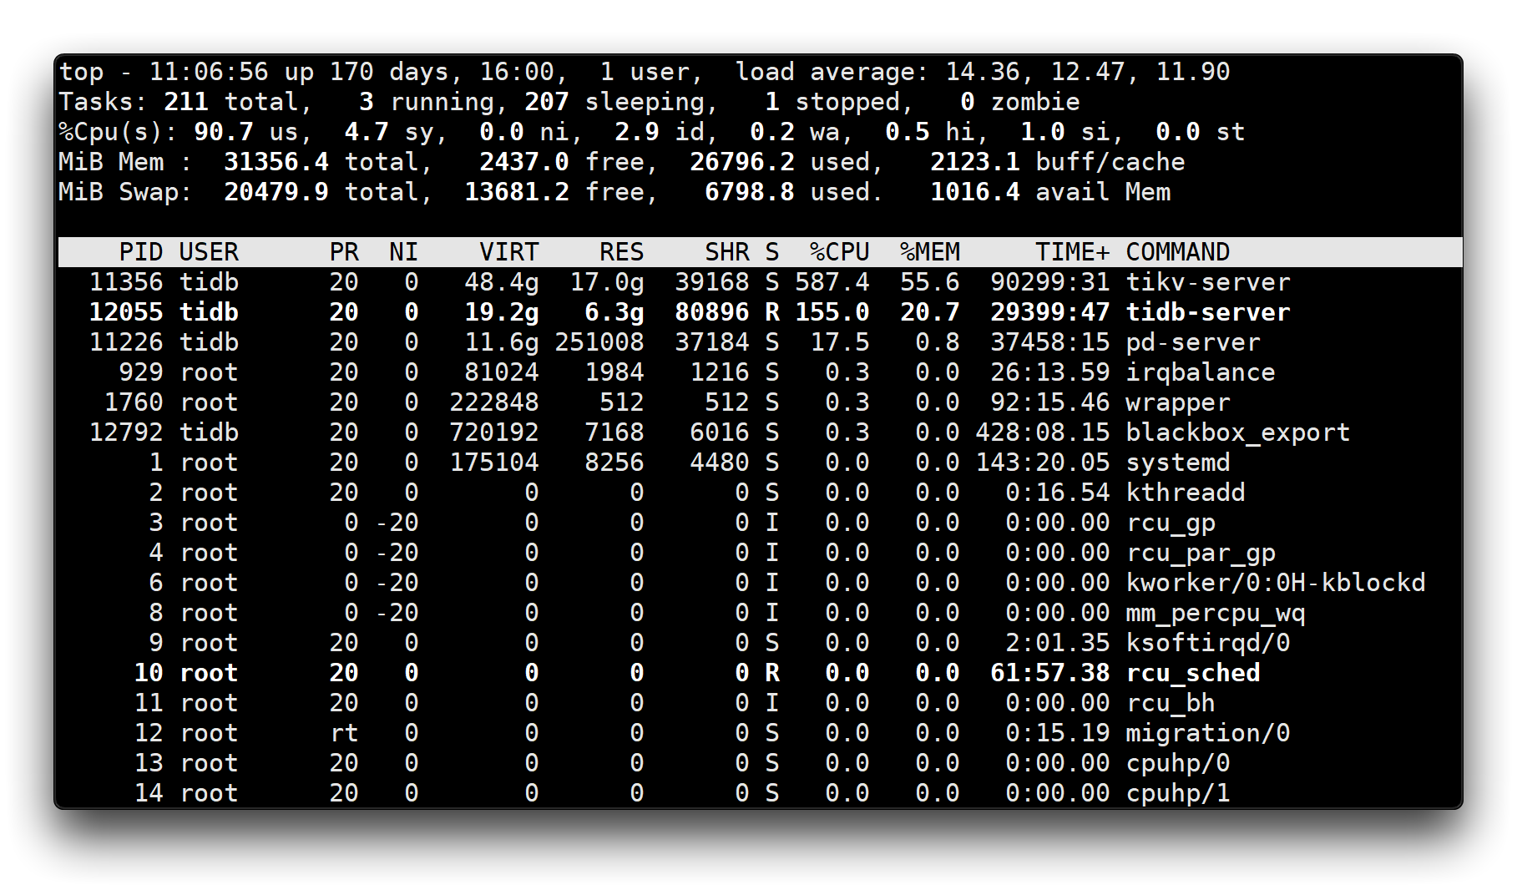The width and height of the screenshot is (1517, 890).
Task: Click the 20479.9 total swap value
Action: coord(276,192)
